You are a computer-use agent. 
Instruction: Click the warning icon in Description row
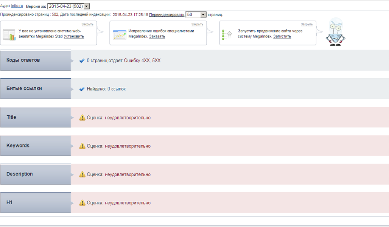(82, 174)
